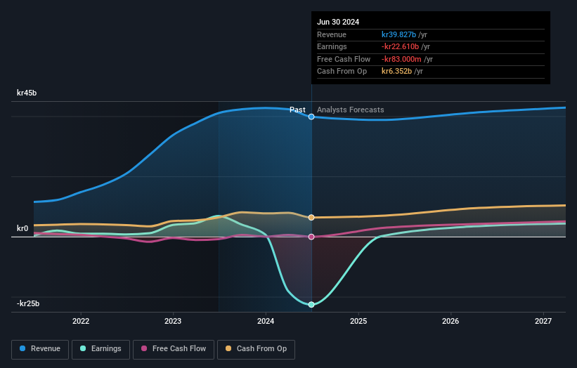Toggle the Earnings legend button

pyautogui.click(x=101, y=349)
